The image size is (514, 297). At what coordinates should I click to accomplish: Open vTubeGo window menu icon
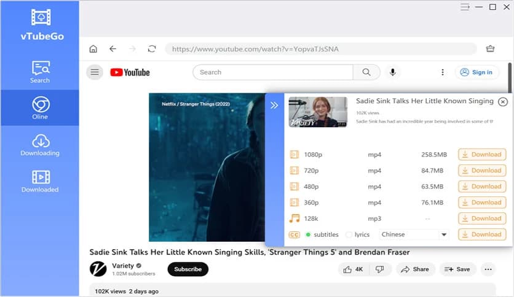(465, 7)
